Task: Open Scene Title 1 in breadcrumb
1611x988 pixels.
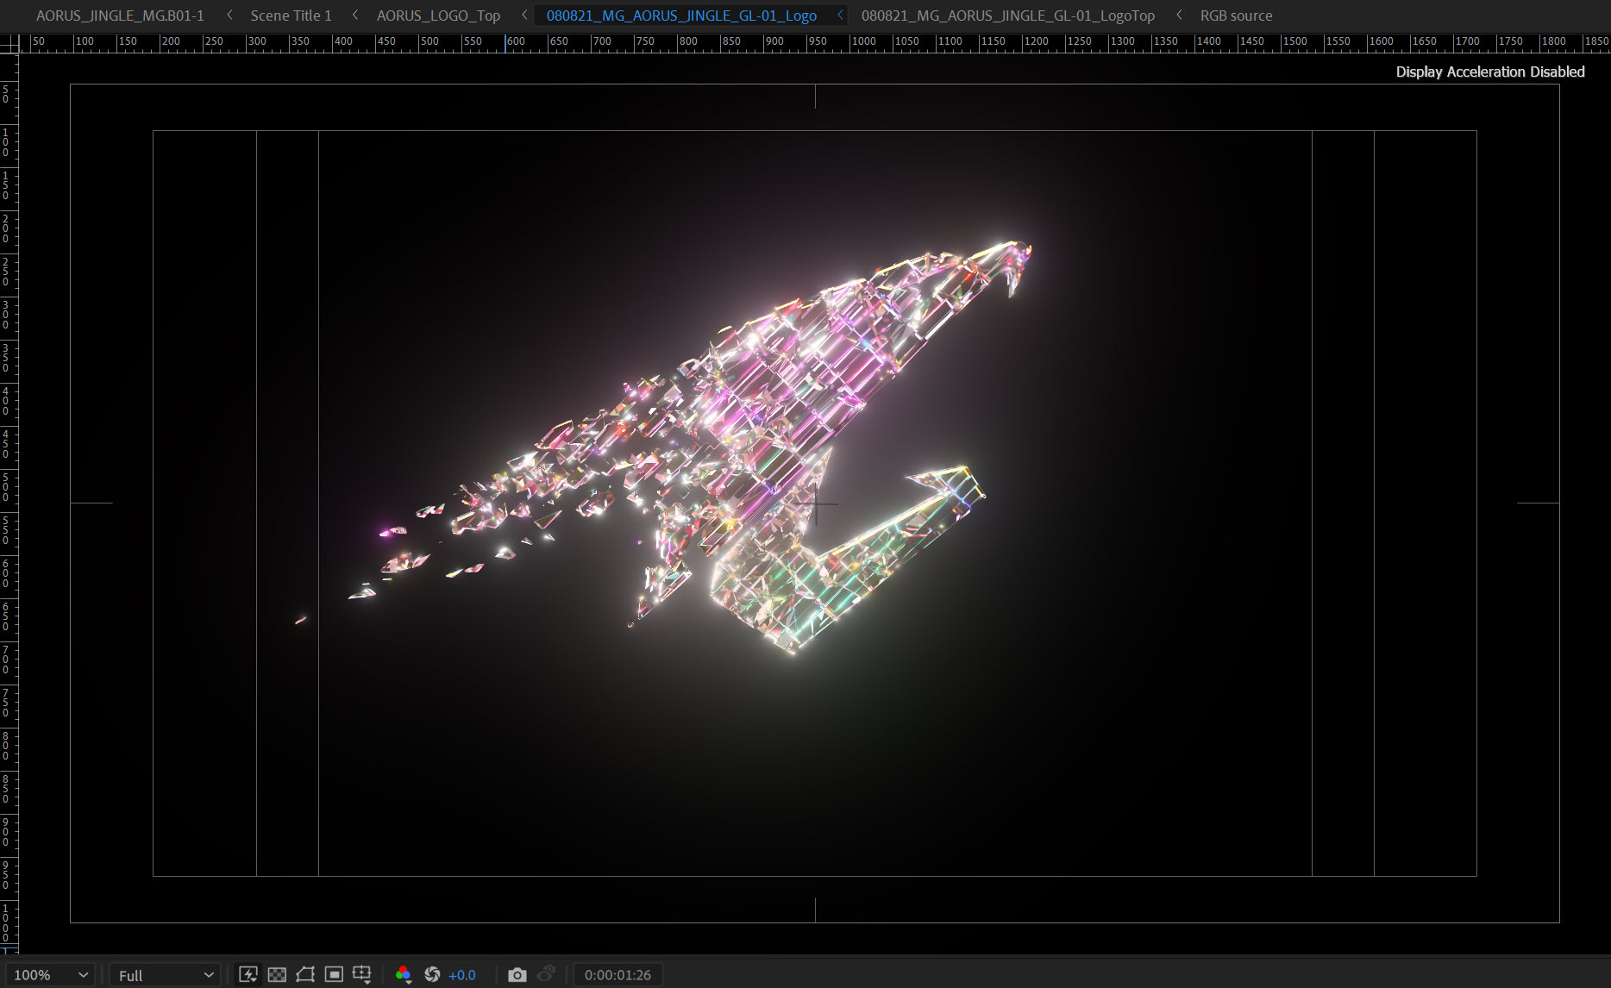Action: click(x=291, y=16)
